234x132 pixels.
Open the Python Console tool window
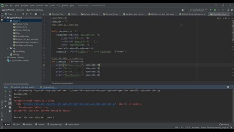coord(72,125)
